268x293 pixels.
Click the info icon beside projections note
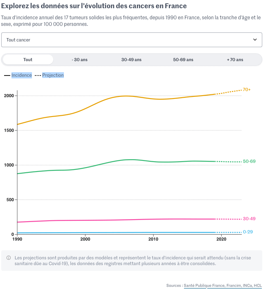pos(9,258)
